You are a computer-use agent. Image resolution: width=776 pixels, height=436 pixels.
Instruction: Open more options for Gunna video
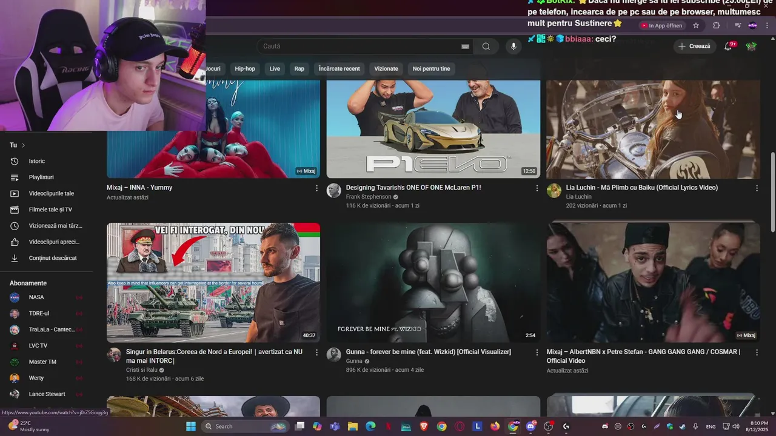pyautogui.click(x=537, y=352)
